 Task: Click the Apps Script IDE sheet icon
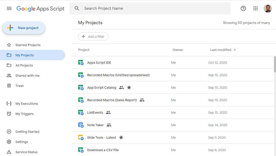[81, 62]
